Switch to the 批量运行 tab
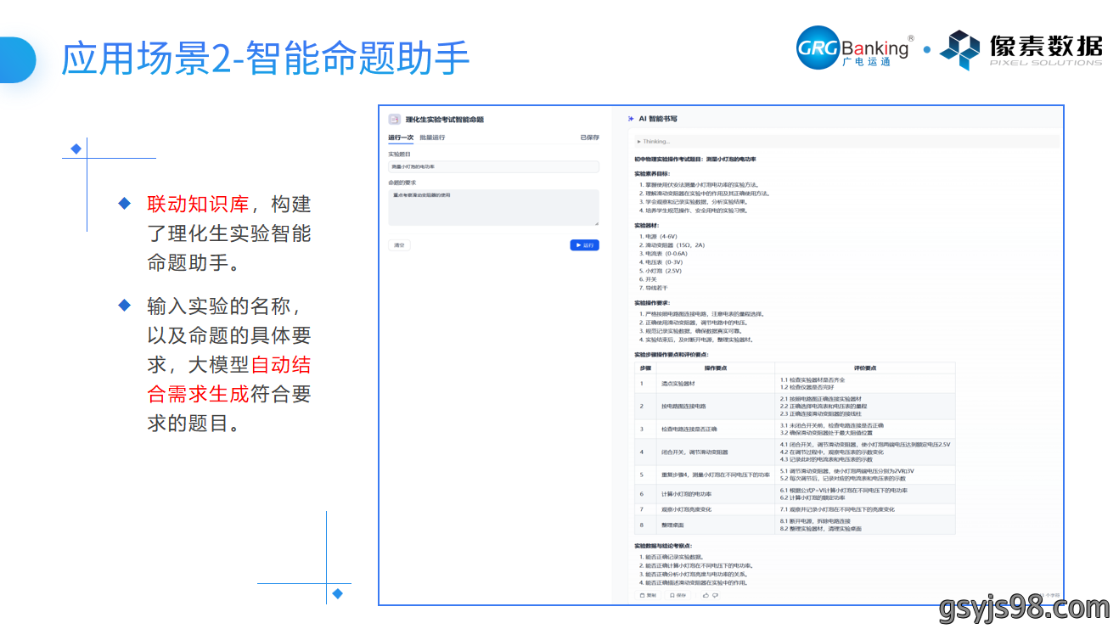Viewport: 1119px width, 629px height. click(432, 138)
